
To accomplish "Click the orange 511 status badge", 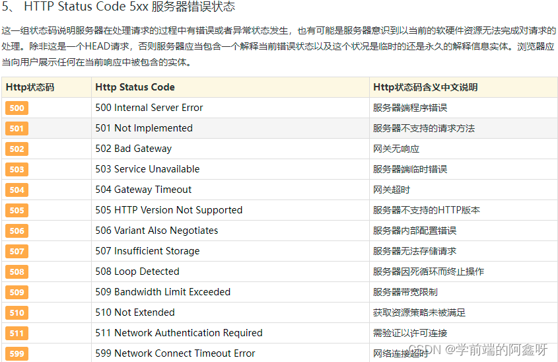I will [17, 333].
